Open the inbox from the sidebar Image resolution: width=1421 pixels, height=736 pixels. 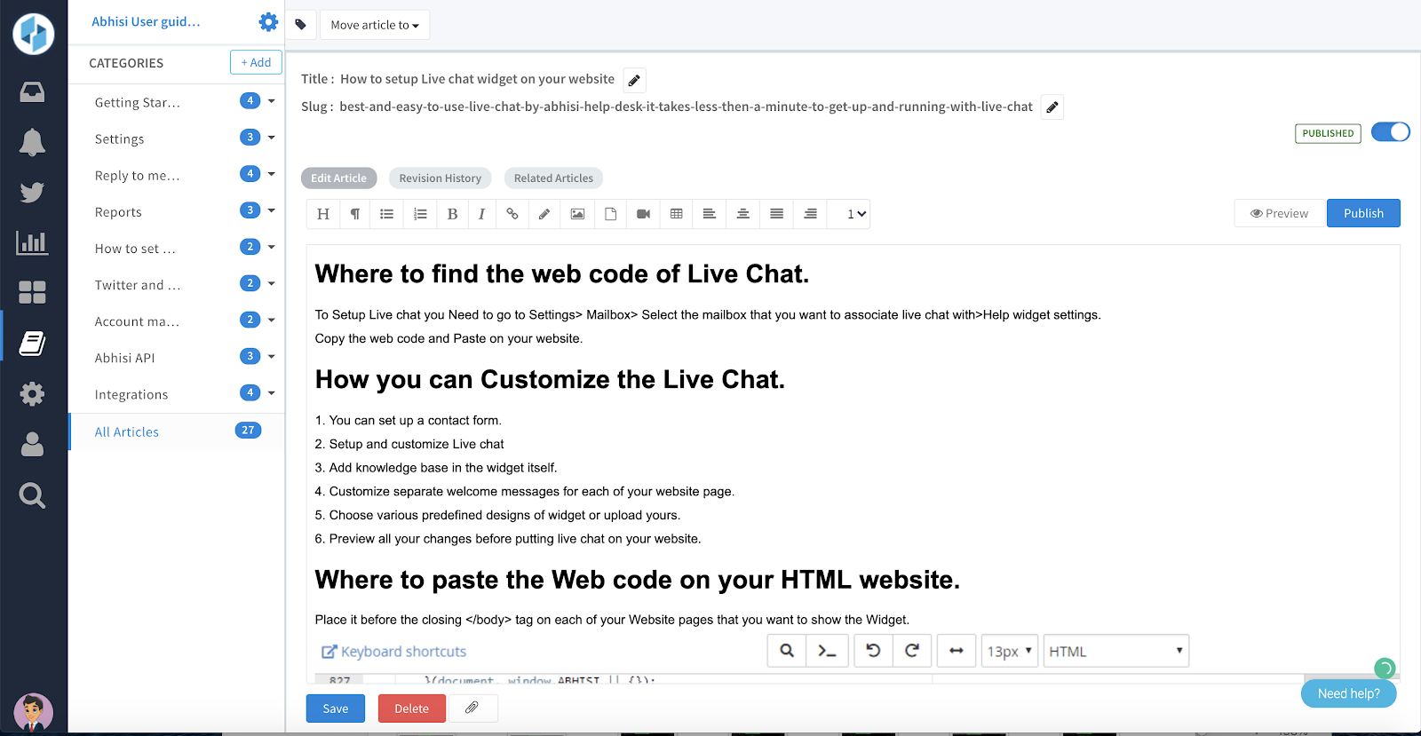point(32,92)
